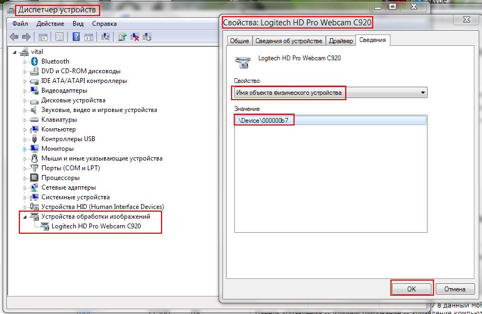Open the Вид menu

(x=78, y=24)
